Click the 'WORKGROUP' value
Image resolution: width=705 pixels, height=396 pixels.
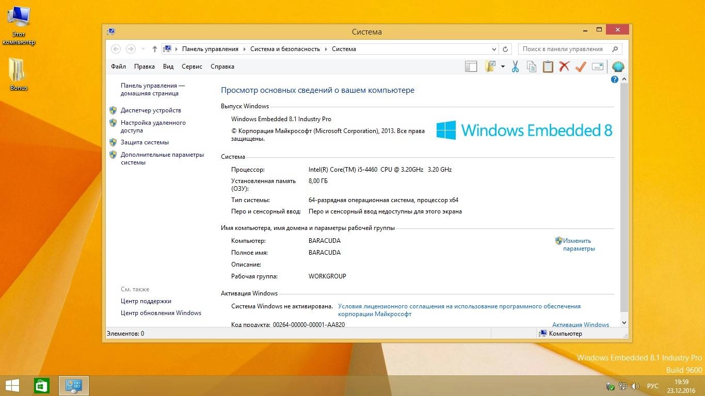[x=327, y=276]
